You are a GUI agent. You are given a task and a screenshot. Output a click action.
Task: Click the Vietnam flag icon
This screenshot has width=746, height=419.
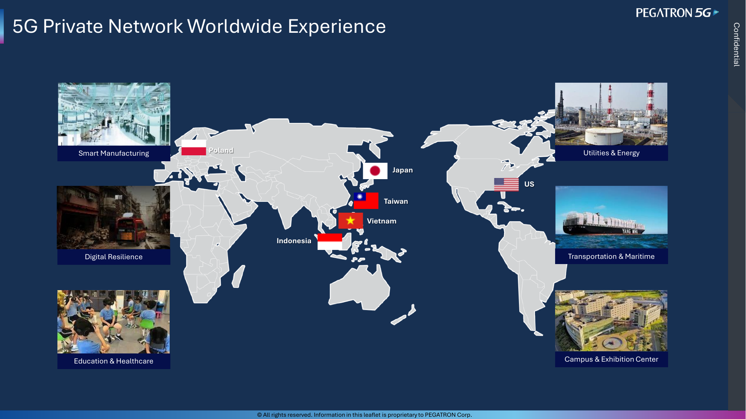click(x=350, y=220)
